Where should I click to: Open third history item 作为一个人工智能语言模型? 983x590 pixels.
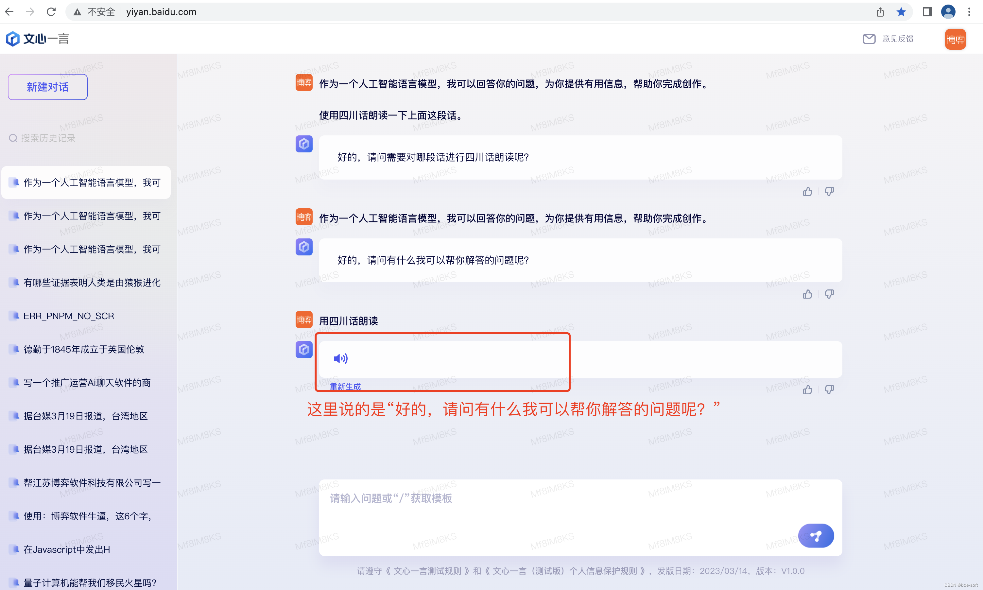[86, 249]
